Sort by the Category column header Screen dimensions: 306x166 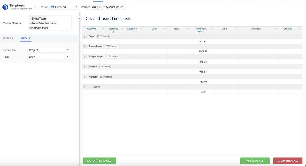pyautogui.click(x=132, y=29)
